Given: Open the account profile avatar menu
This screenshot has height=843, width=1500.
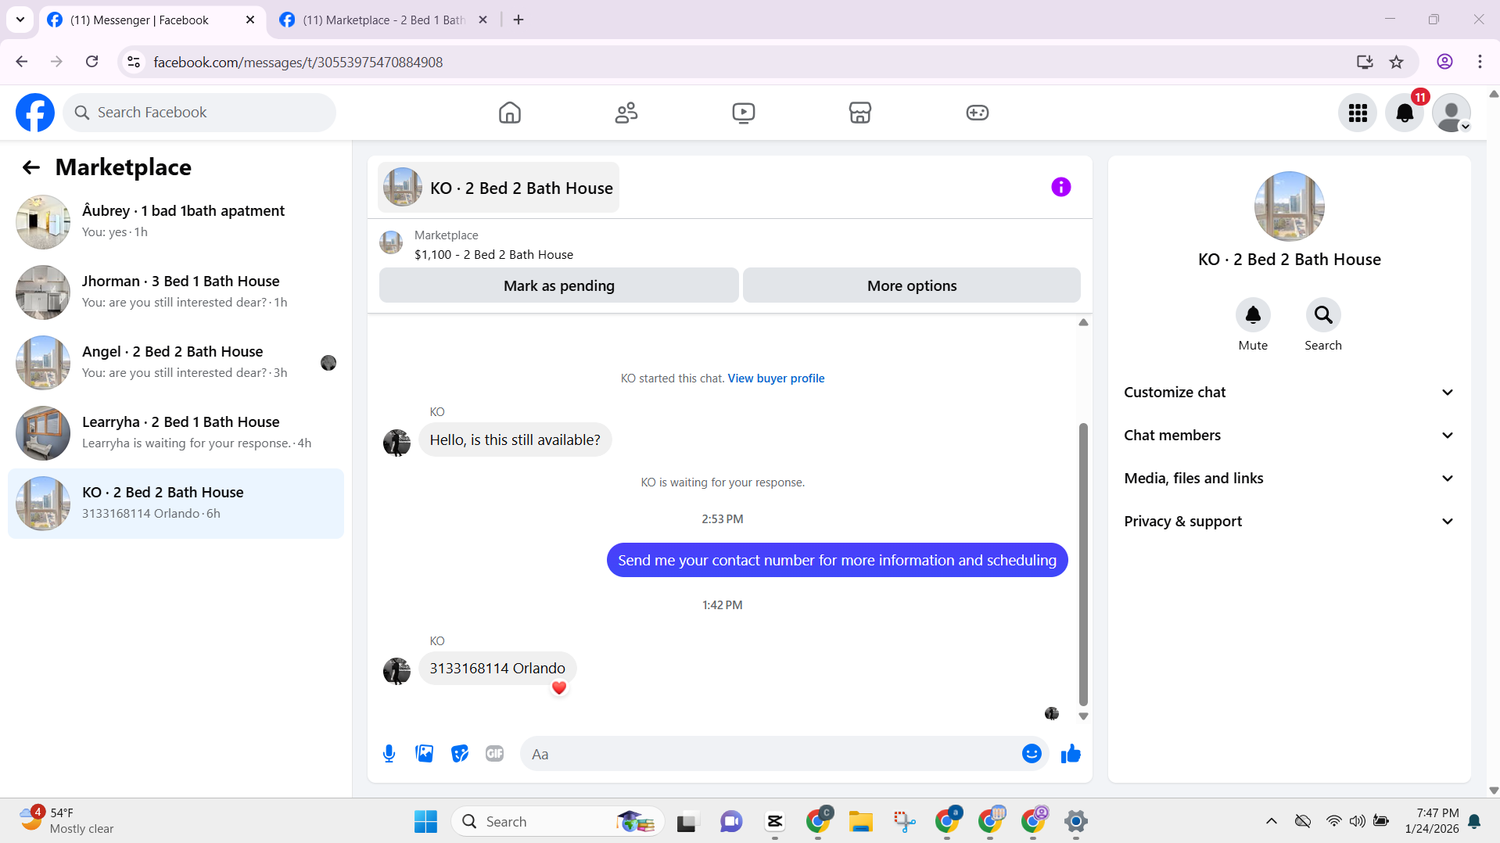Looking at the screenshot, I should coord(1452,113).
